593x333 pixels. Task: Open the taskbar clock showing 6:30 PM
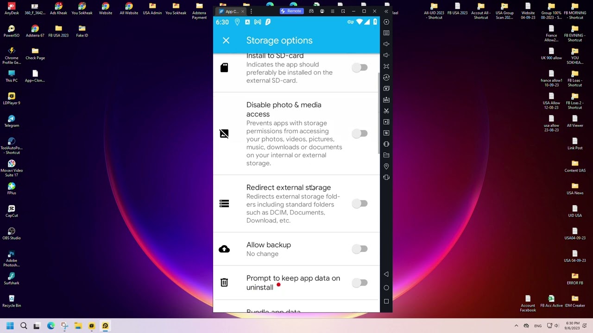click(x=573, y=326)
